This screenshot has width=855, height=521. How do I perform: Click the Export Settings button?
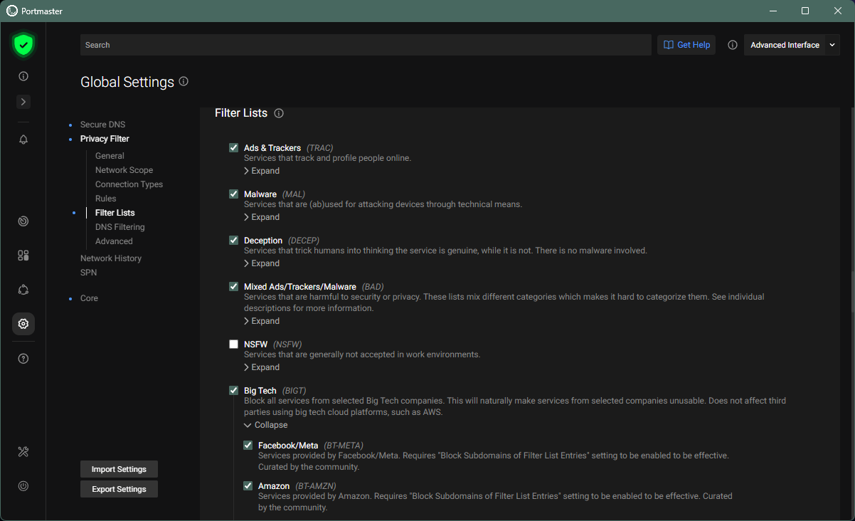point(119,489)
